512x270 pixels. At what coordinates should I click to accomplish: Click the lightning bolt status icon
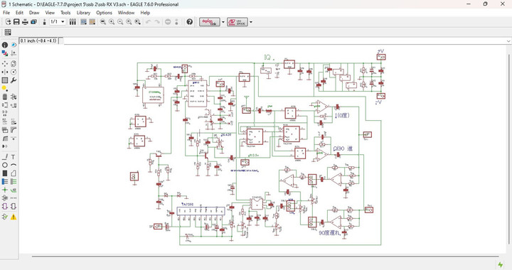501,264
